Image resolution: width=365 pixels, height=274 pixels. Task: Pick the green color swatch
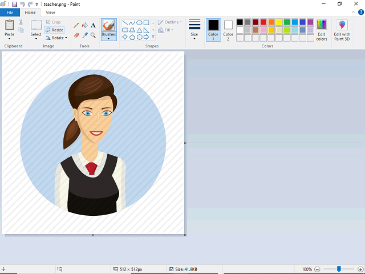coord(287,22)
